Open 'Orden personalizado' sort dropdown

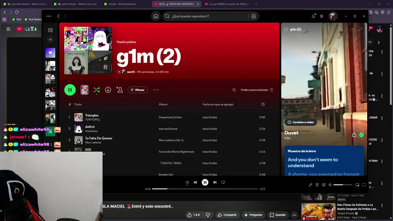point(257,90)
